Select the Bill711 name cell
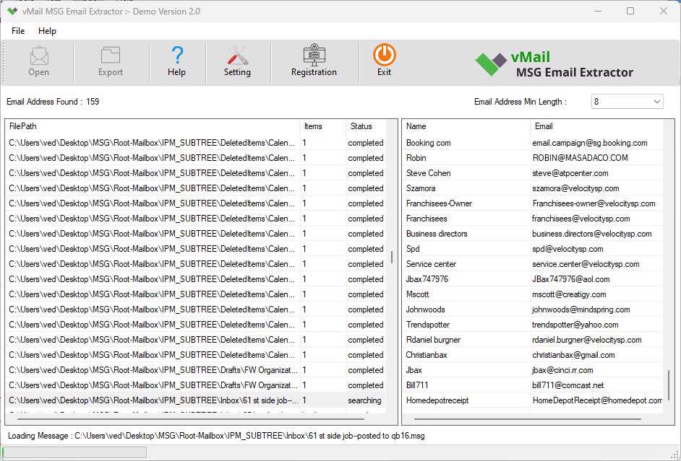Viewport: 681px width, 461px height. (417, 385)
